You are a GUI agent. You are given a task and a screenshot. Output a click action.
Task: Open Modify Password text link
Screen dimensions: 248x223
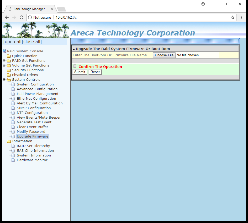pos(31,132)
